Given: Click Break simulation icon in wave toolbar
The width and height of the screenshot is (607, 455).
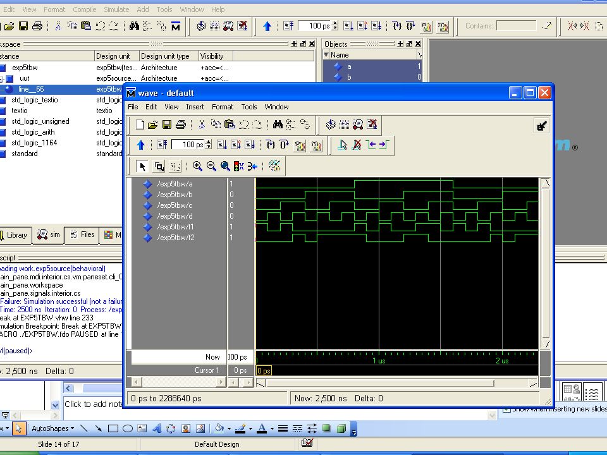Looking at the screenshot, I should click(x=372, y=124).
